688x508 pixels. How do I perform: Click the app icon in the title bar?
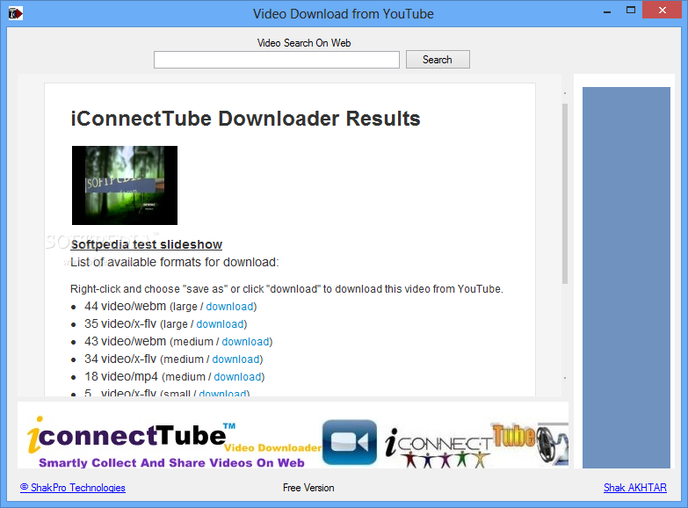click(15, 13)
